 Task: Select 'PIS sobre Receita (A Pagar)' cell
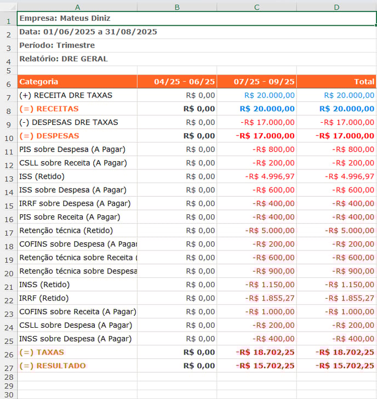click(x=77, y=217)
